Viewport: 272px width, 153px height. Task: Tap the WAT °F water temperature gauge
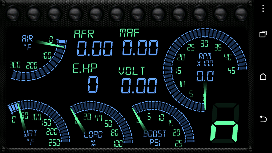click(39, 123)
